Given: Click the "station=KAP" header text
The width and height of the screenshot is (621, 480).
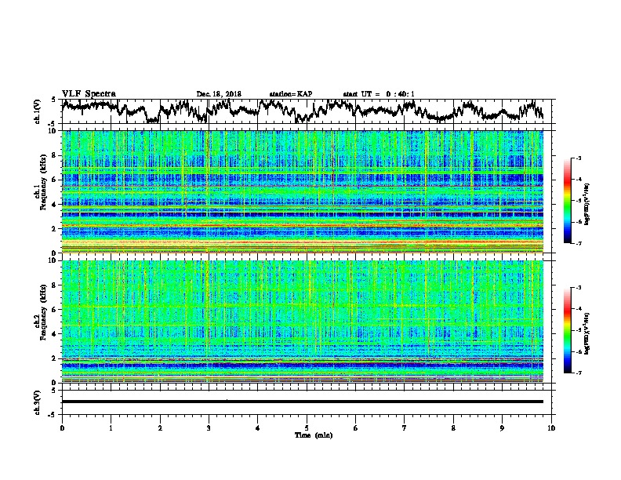Looking at the screenshot, I should (x=291, y=94).
